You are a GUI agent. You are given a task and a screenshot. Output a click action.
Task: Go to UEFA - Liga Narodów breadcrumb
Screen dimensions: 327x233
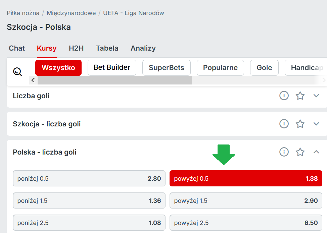(x=134, y=13)
